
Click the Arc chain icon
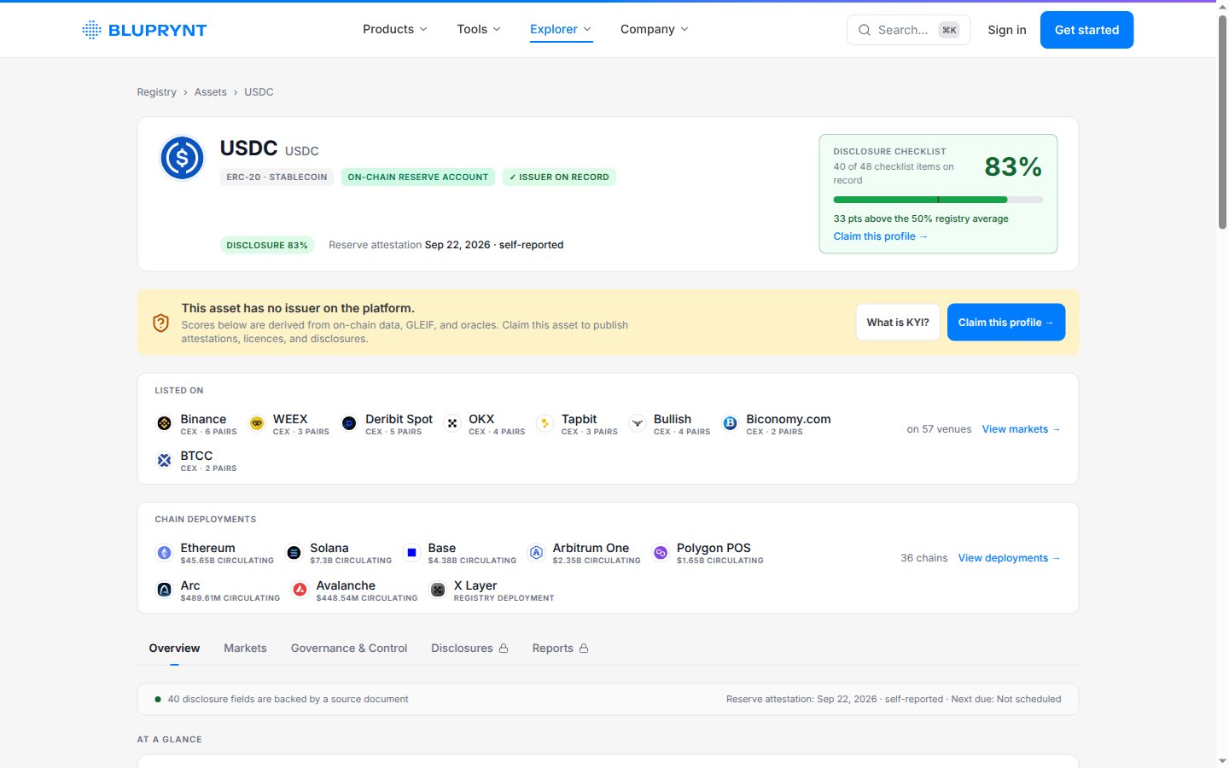[x=165, y=590]
